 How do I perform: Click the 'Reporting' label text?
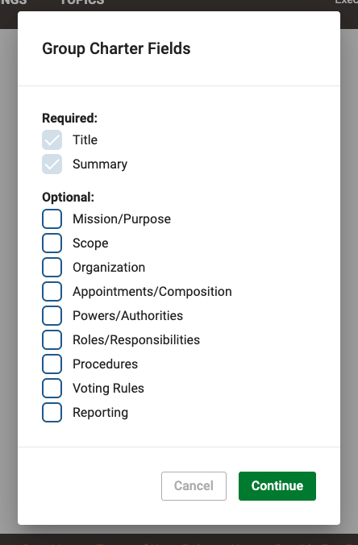click(x=101, y=413)
